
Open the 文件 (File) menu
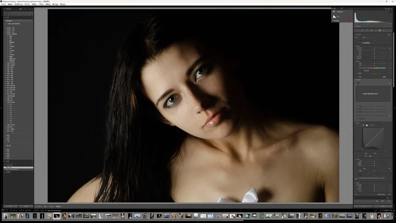tap(3, 4)
